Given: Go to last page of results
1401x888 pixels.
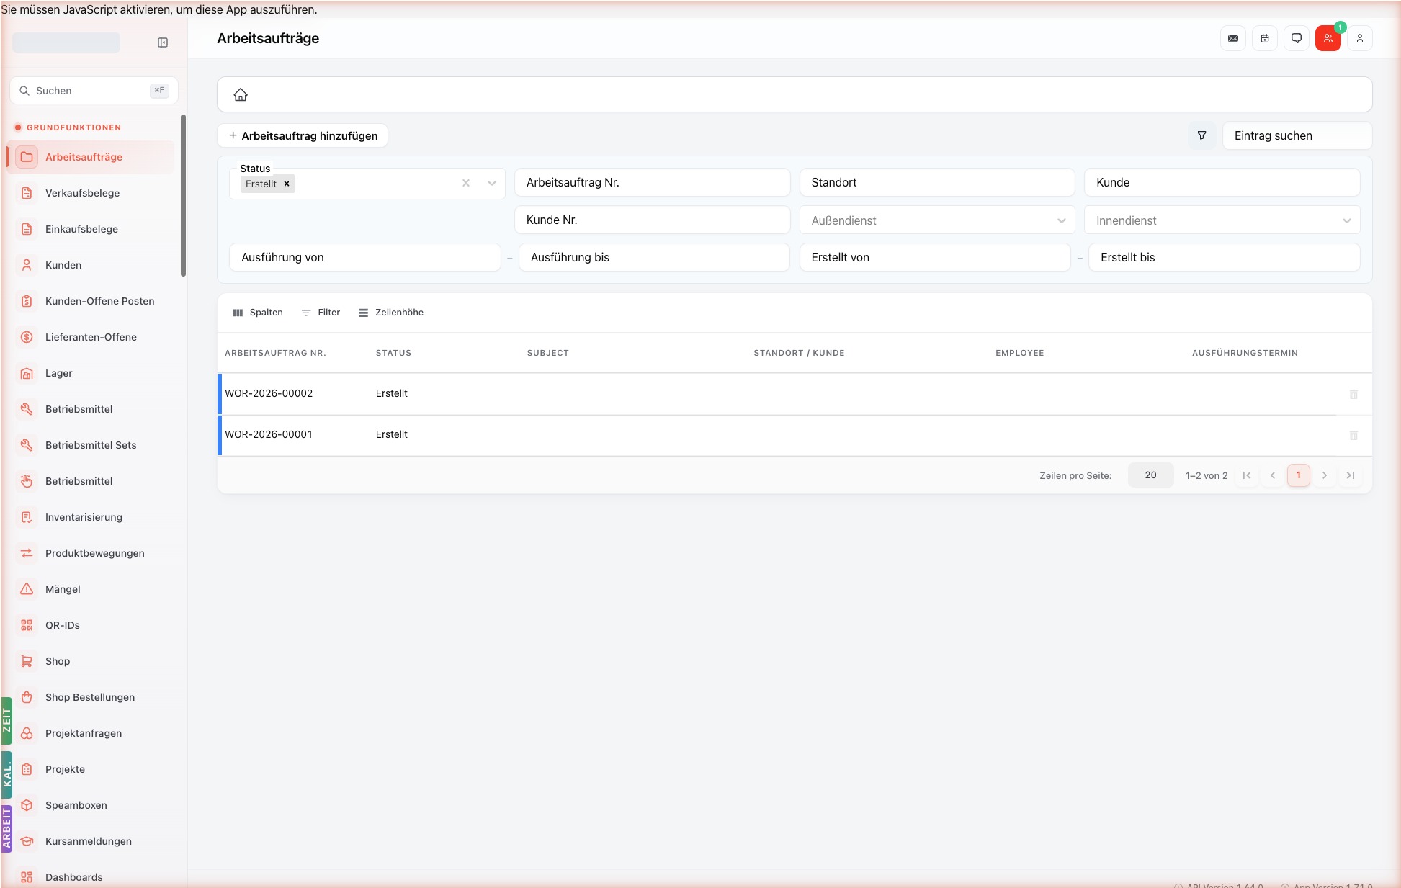Looking at the screenshot, I should pos(1351,475).
